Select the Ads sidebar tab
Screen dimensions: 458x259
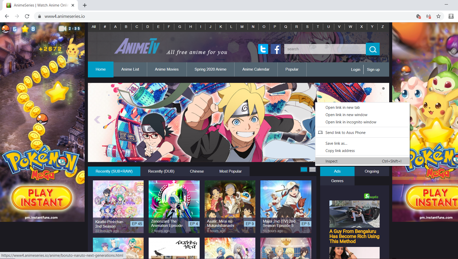(x=337, y=171)
